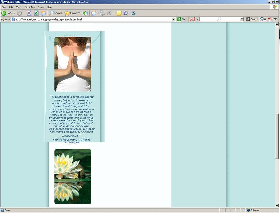Screen dimensions: 280x213
Task: Click inside the pdf toolbar search field
Action: tap(220, 19)
